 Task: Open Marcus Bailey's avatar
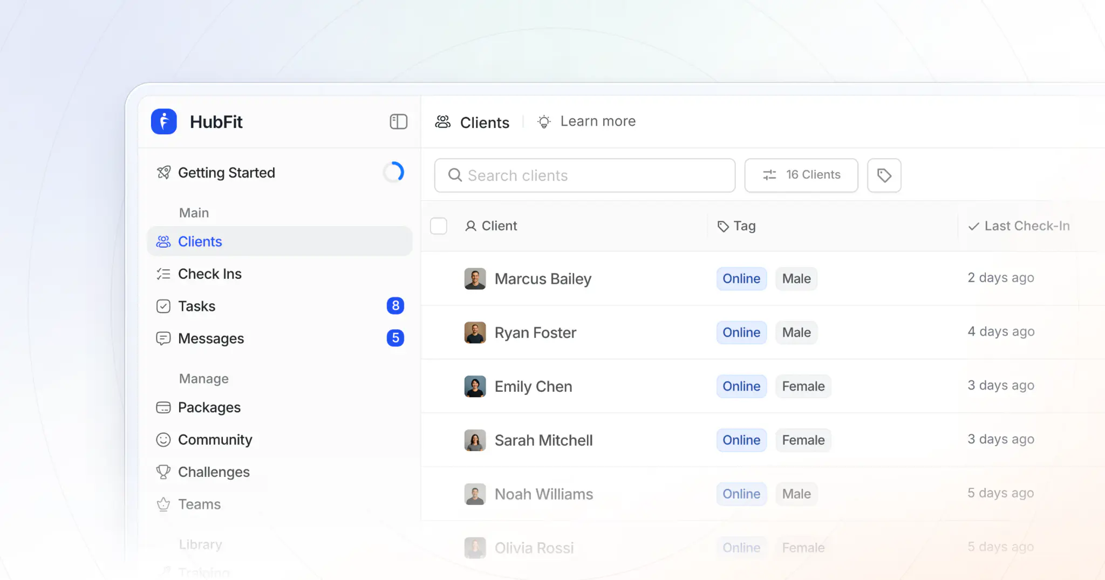coord(475,278)
